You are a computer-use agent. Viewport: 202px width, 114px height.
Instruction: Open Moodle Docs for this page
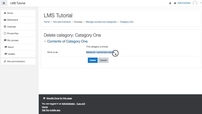(x=59, y=98)
